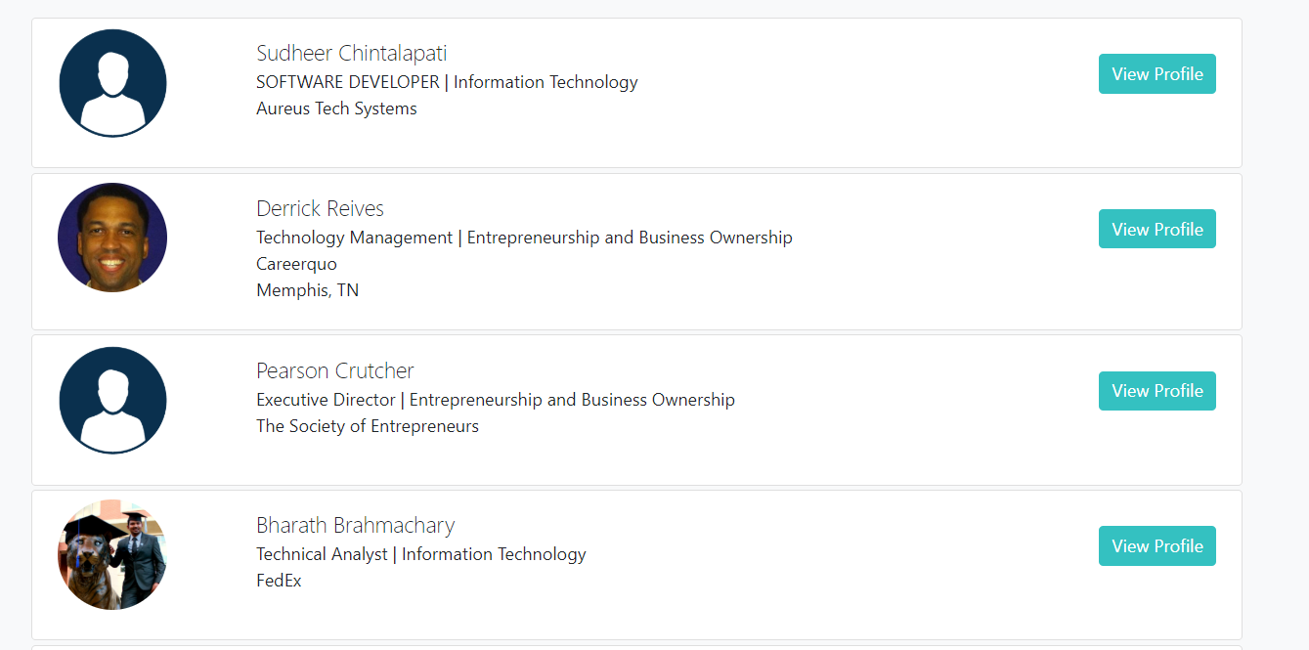Viewport: 1309px width, 650px height.
Task: Open Derrick Reives' profile photo
Action: [112, 238]
